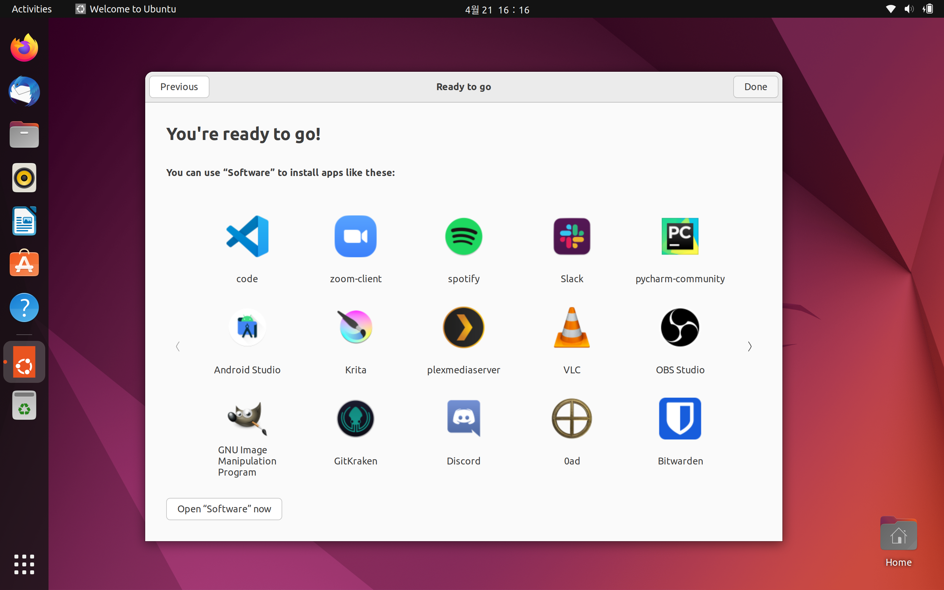Open the spotify app icon
This screenshot has width=944, height=590.
click(x=463, y=236)
